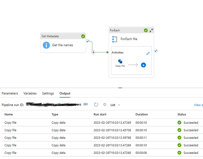
Task: Click the Get Metadata info icon
Action: [46, 45]
